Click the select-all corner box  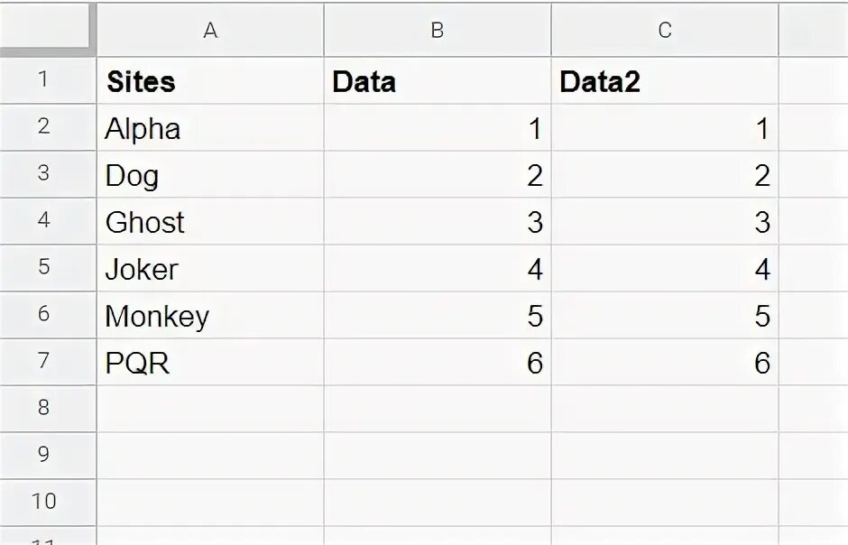point(47,29)
